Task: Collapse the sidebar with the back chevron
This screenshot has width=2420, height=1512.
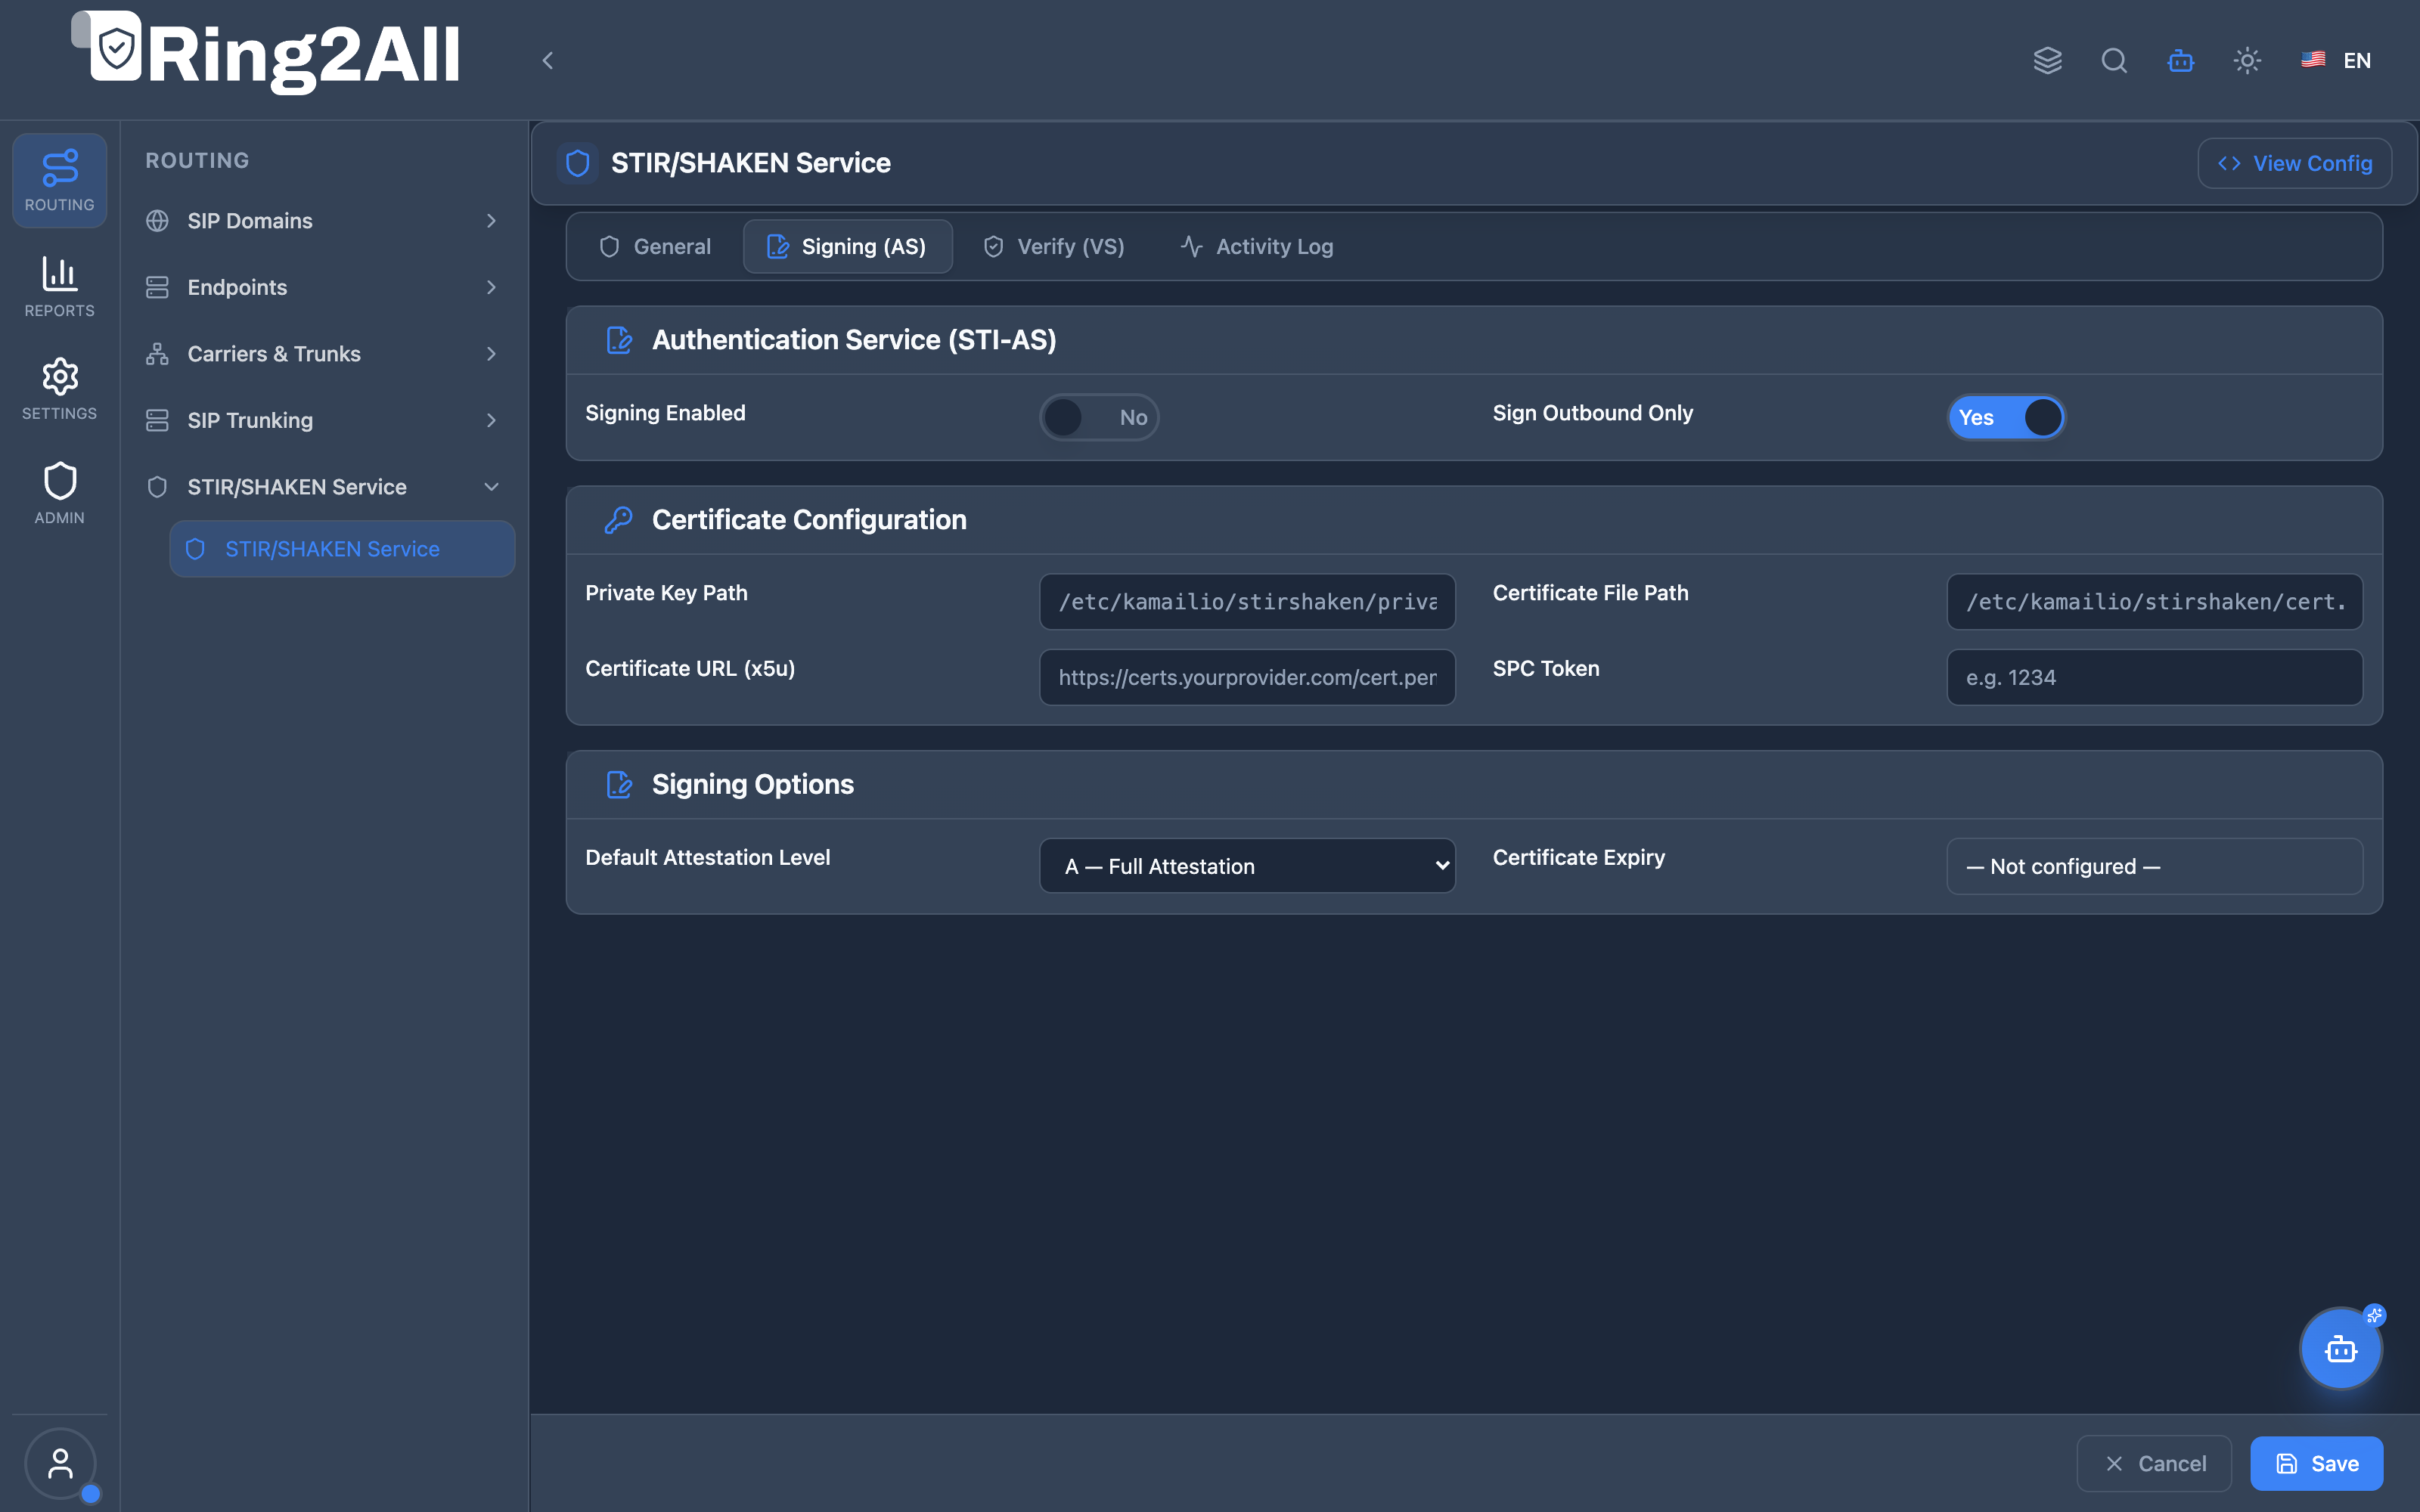Action: (547, 61)
